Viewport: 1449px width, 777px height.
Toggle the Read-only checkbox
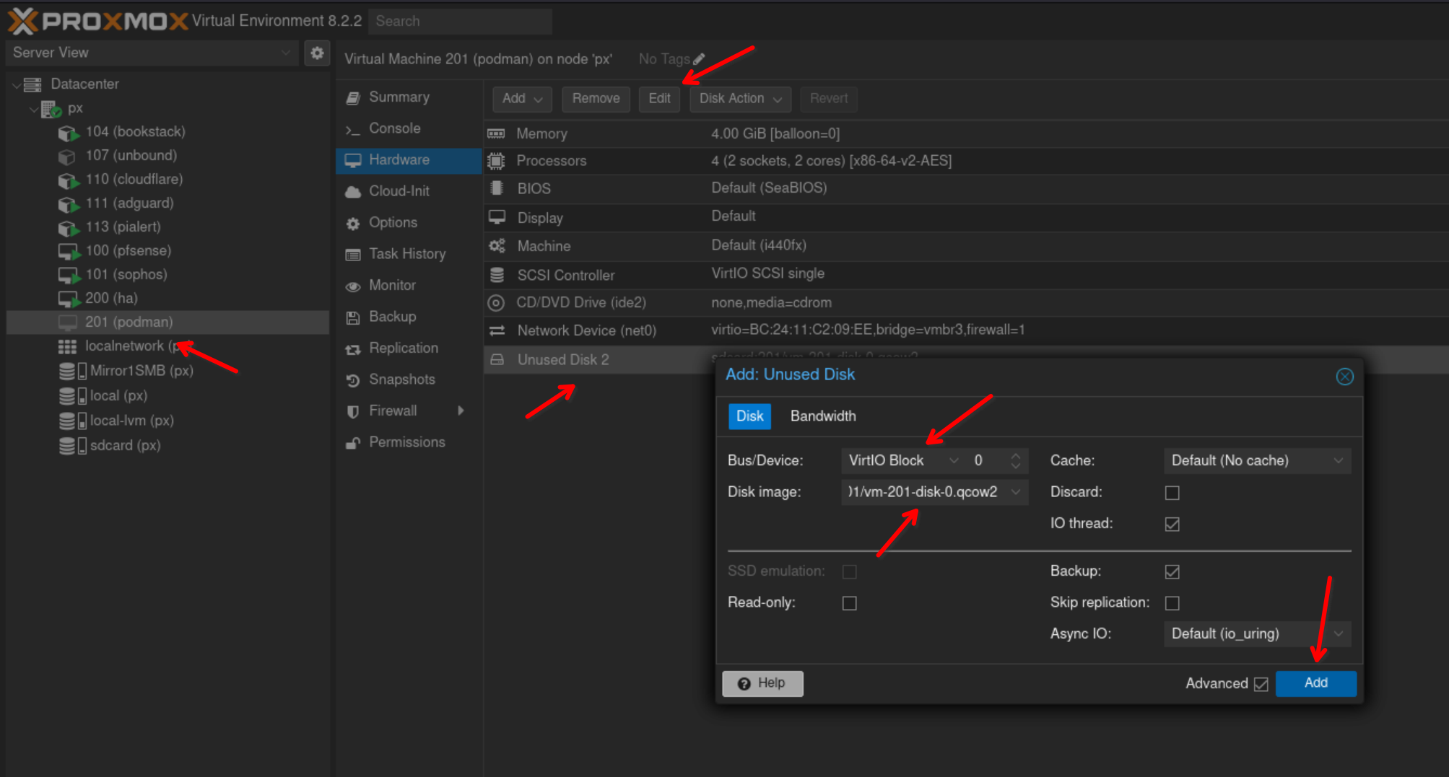pos(849,603)
